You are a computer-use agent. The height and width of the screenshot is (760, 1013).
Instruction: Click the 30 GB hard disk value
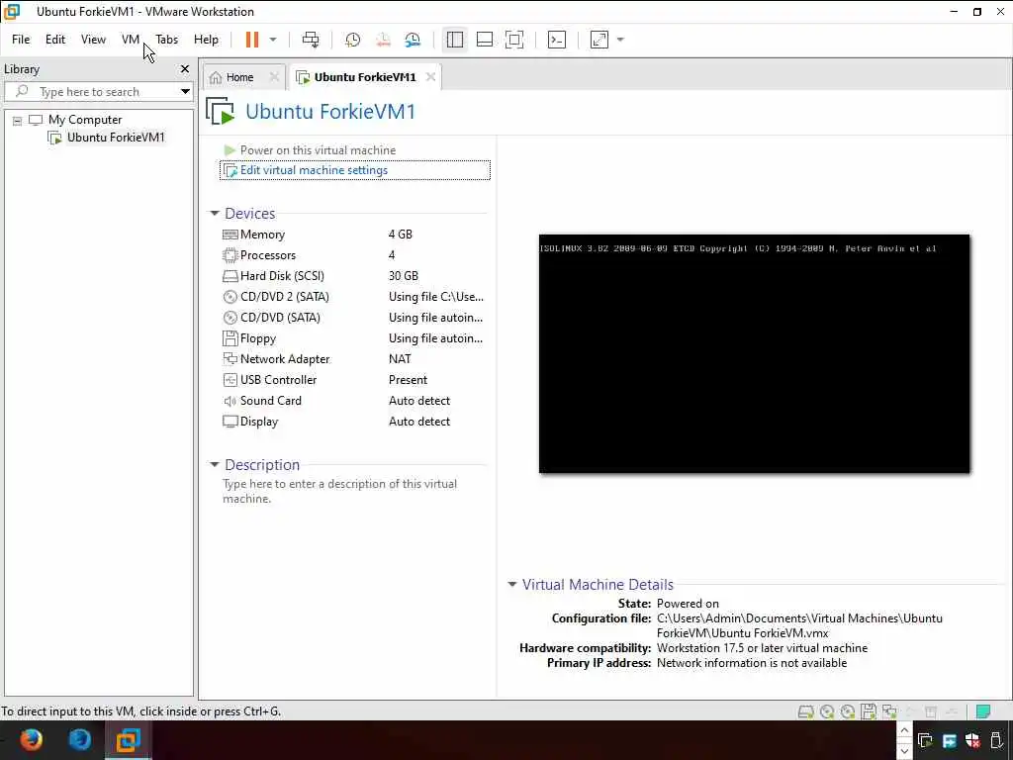coord(404,276)
